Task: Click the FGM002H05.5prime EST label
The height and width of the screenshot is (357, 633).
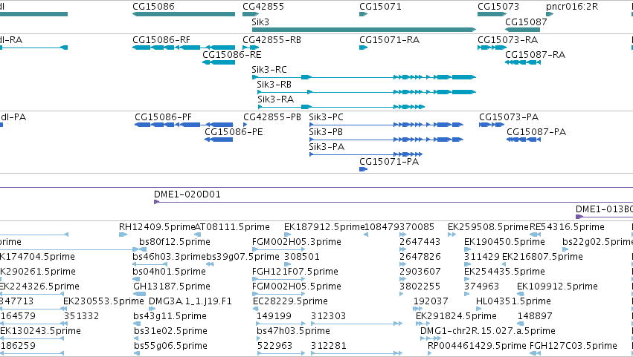Action: coord(296,287)
